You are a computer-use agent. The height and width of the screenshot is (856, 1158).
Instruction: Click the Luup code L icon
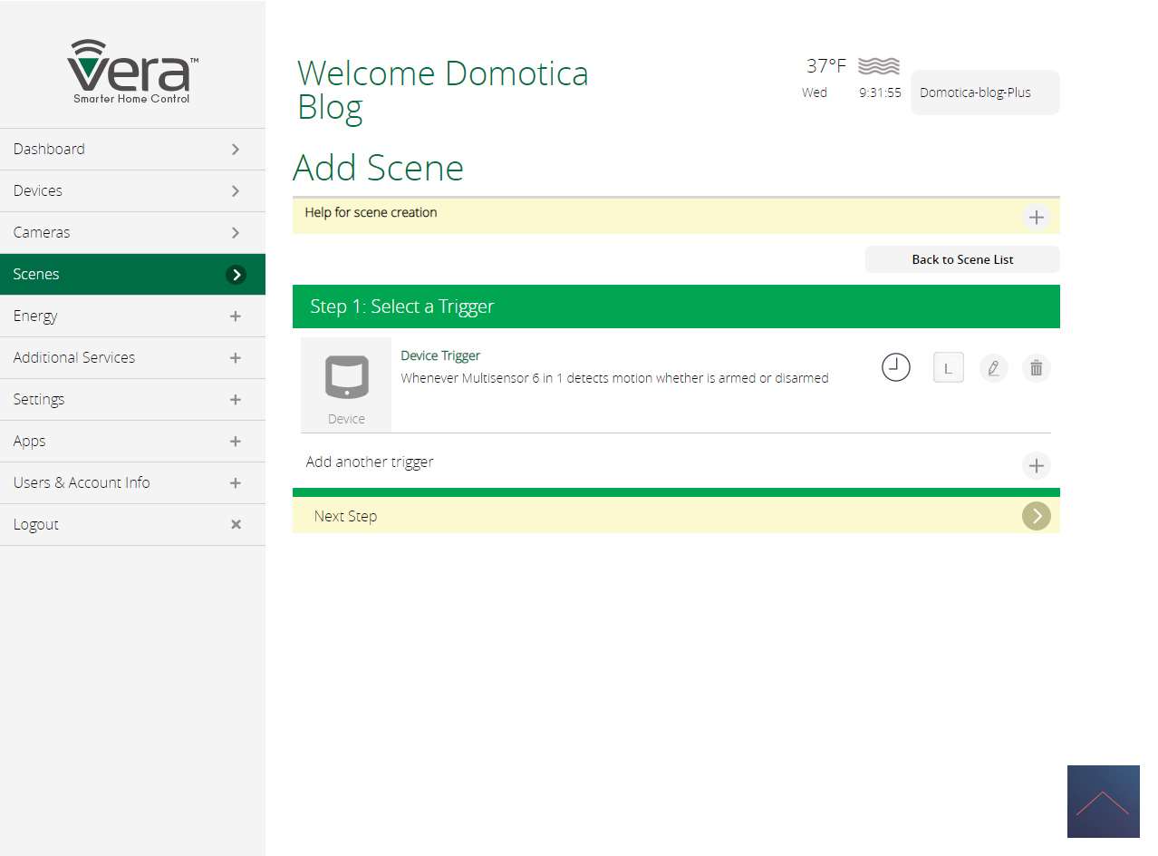coord(948,368)
